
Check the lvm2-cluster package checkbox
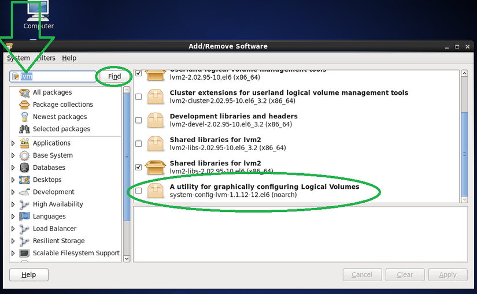(138, 96)
